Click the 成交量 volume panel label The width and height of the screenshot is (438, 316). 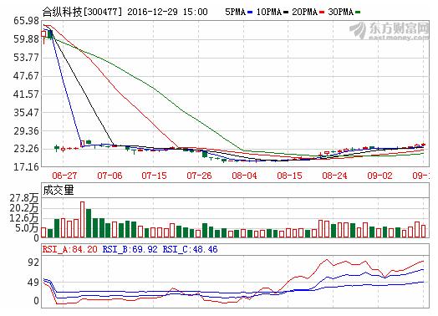(x=59, y=191)
